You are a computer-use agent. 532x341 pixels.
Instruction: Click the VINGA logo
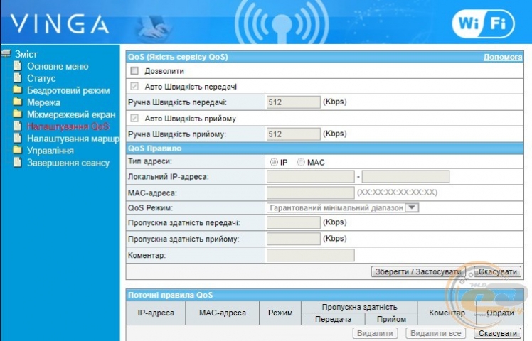[59, 23]
